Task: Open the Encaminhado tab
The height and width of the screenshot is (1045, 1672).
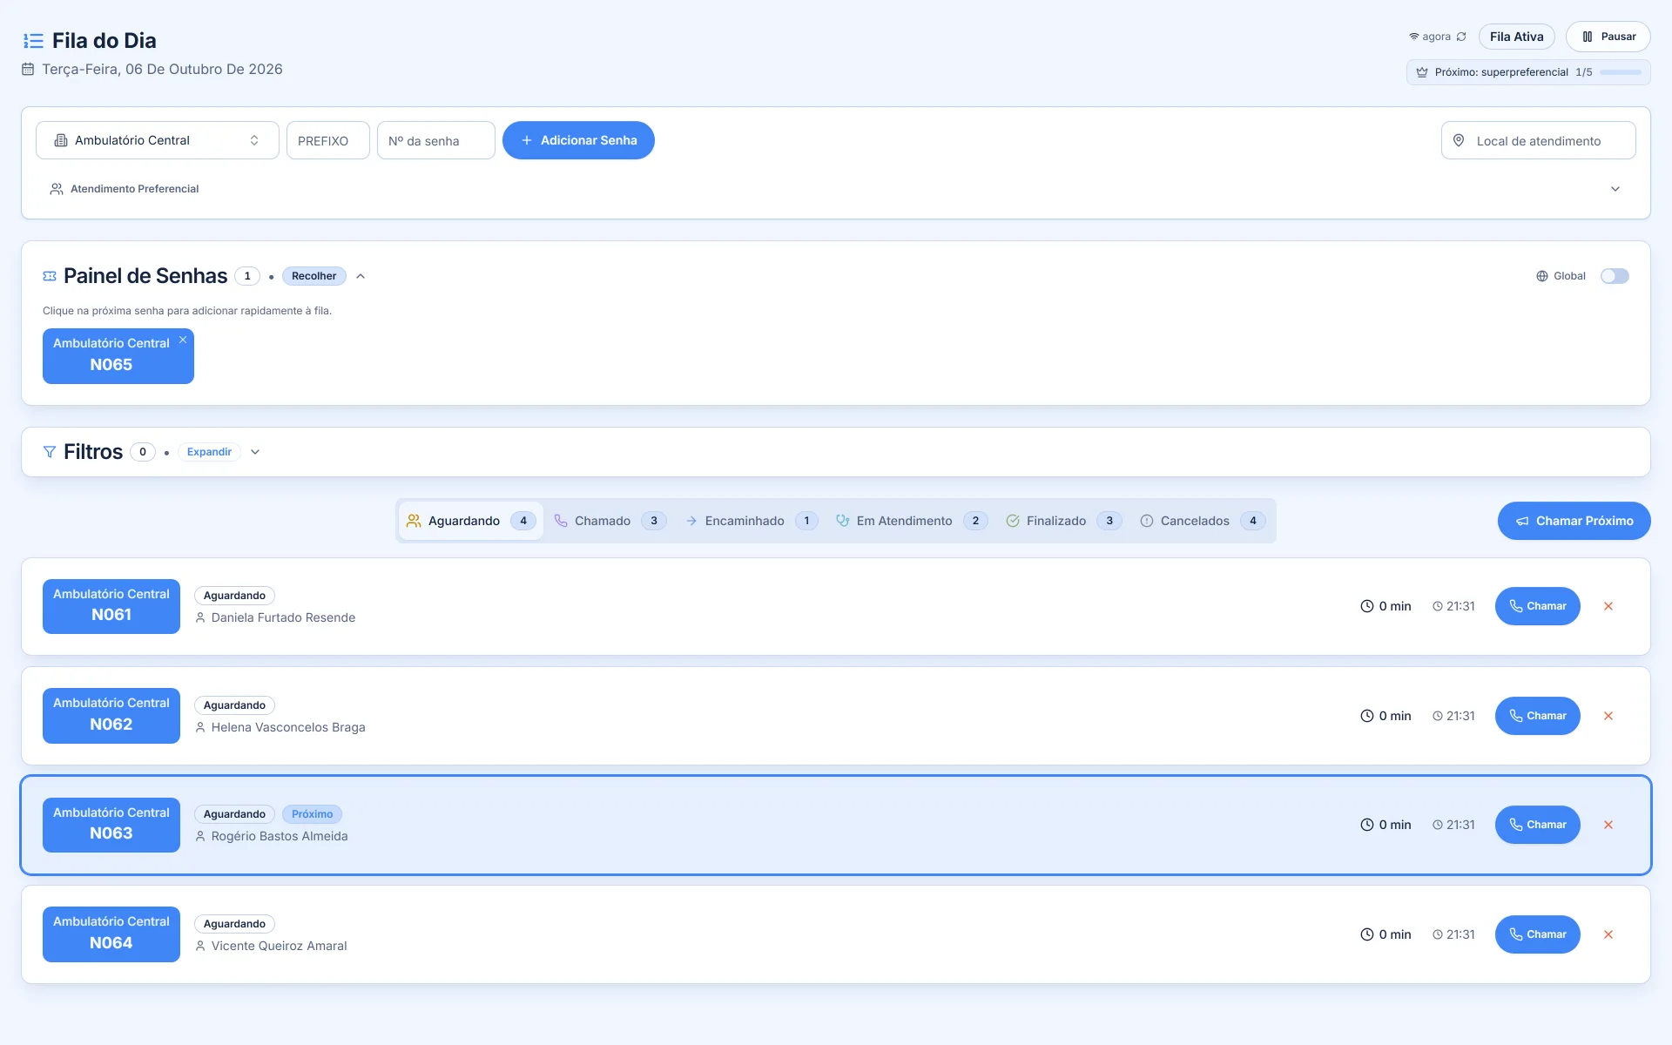Action: tap(751, 521)
